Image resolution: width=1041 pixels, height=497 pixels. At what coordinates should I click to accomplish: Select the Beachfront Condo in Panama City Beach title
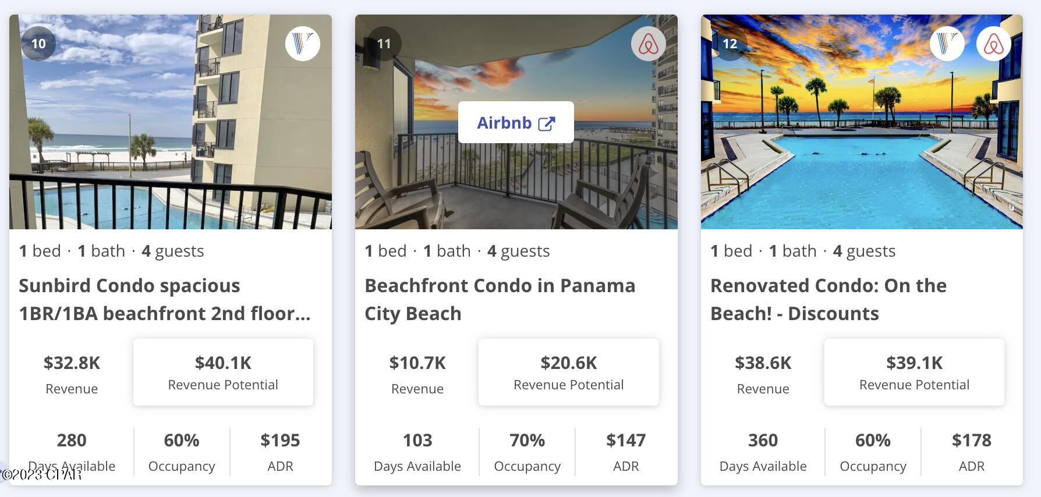[500, 299]
